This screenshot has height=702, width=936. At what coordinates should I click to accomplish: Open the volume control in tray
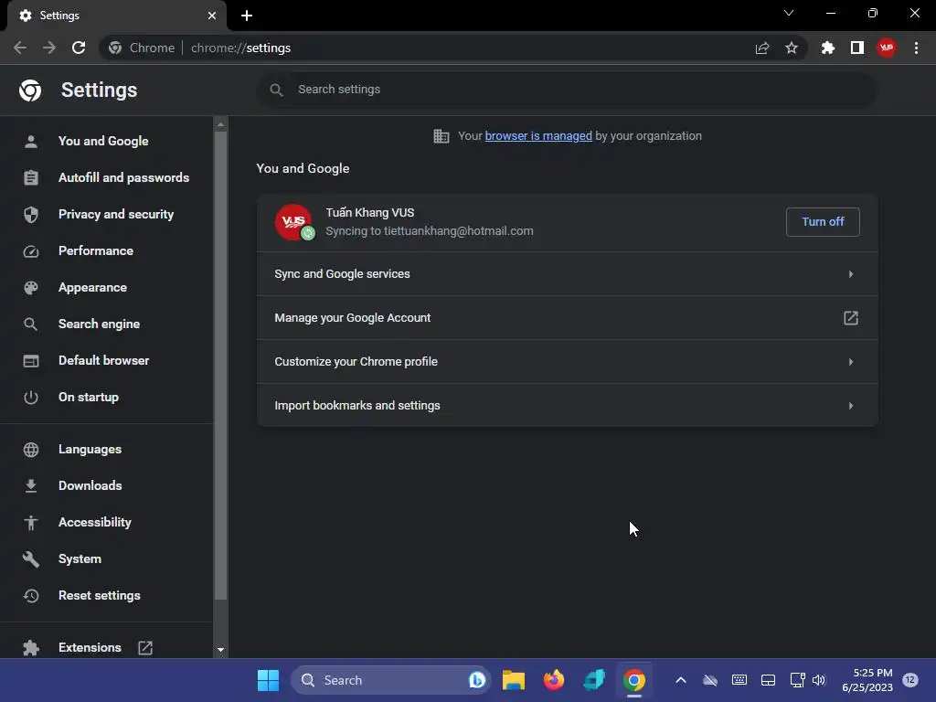click(x=819, y=680)
